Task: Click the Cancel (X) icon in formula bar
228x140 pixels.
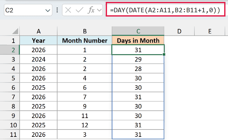Action: point(68,10)
